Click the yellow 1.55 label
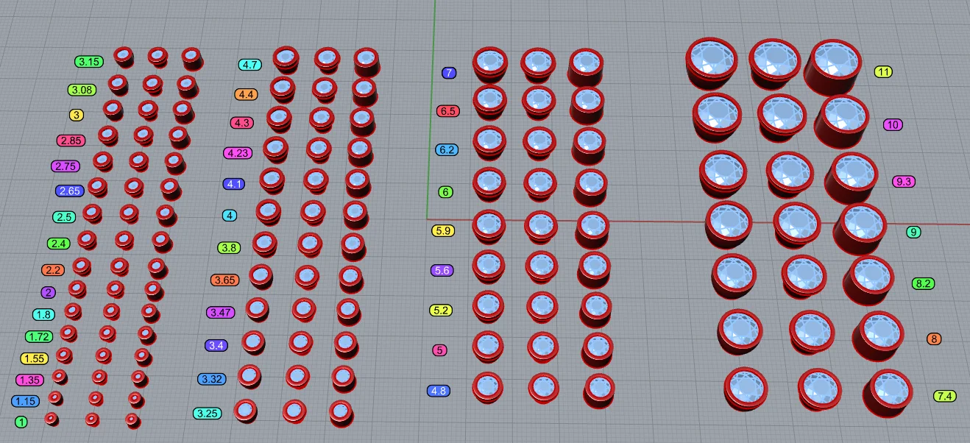 [x=34, y=358]
